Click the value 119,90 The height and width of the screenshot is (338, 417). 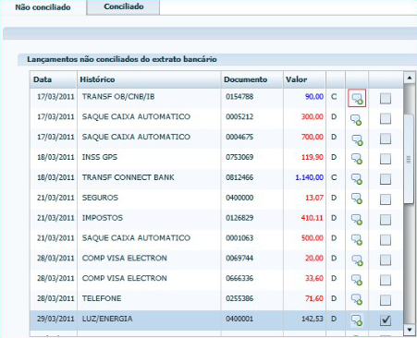point(313,157)
